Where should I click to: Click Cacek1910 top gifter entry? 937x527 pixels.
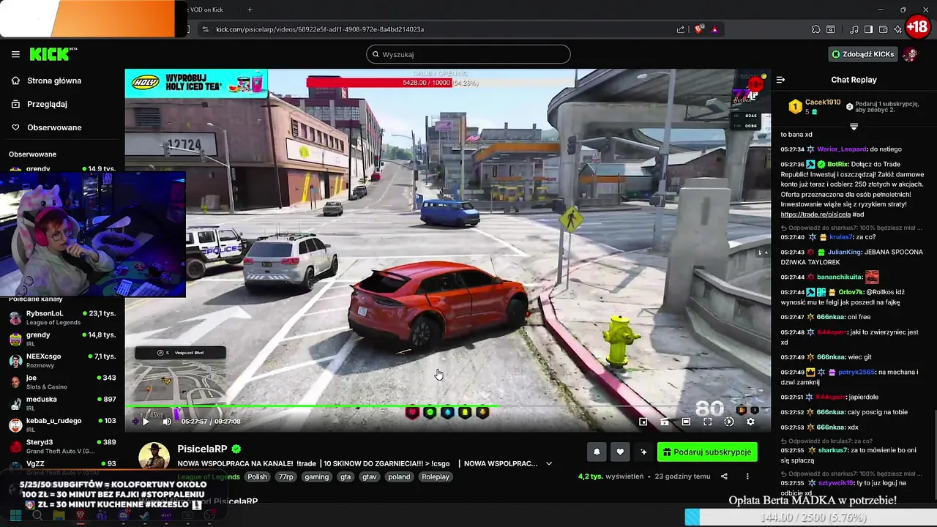[x=813, y=106]
